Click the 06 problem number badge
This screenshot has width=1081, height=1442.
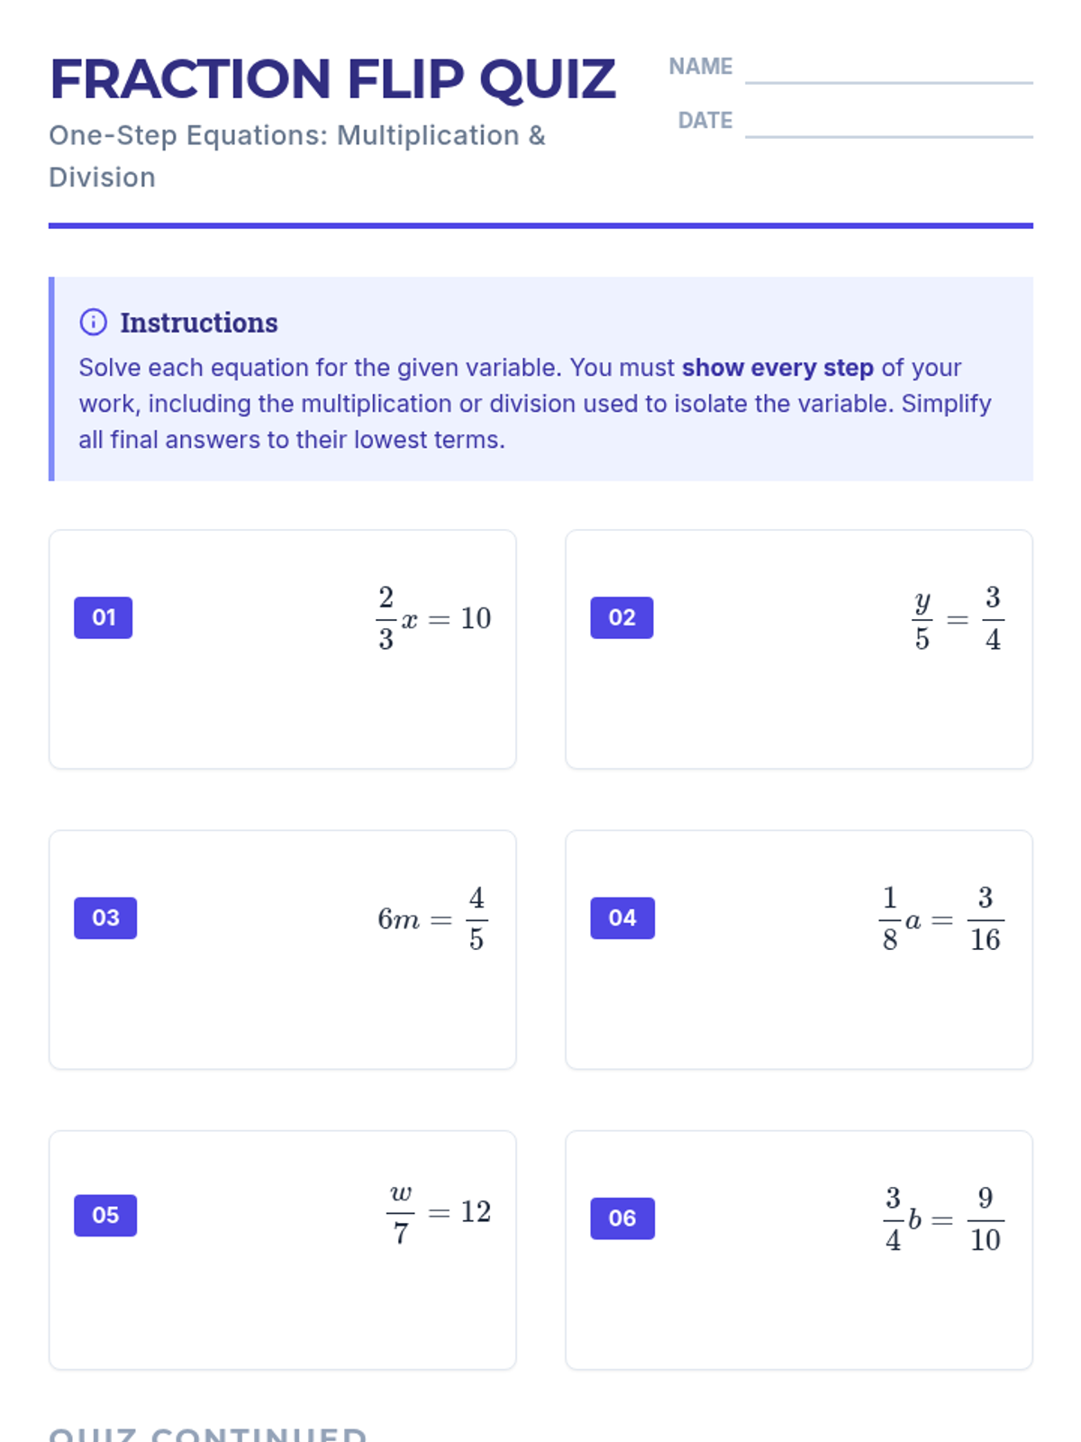(x=622, y=1218)
